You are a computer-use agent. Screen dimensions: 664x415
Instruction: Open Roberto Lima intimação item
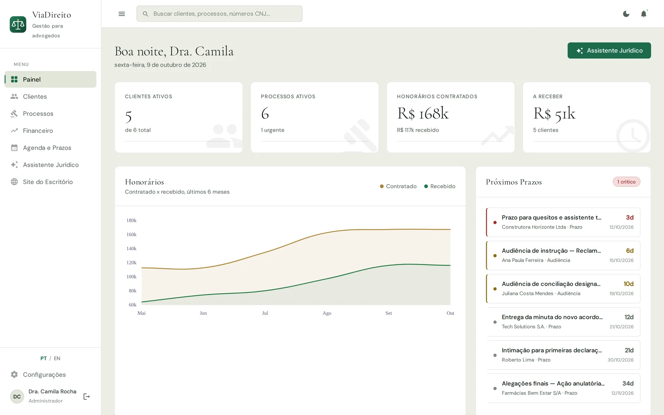coord(563,355)
